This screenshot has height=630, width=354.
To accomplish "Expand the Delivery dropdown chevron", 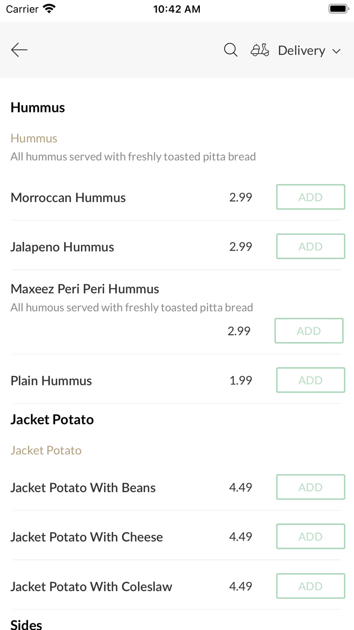I will [x=336, y=51].
